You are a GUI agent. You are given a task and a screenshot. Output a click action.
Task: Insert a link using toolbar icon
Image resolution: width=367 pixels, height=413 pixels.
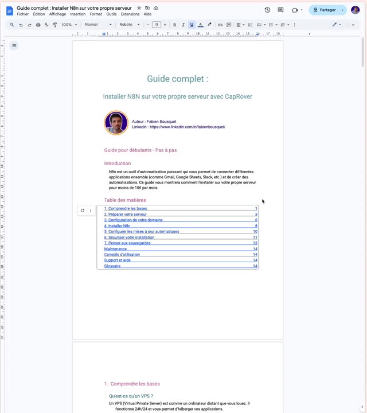[220, 25]
